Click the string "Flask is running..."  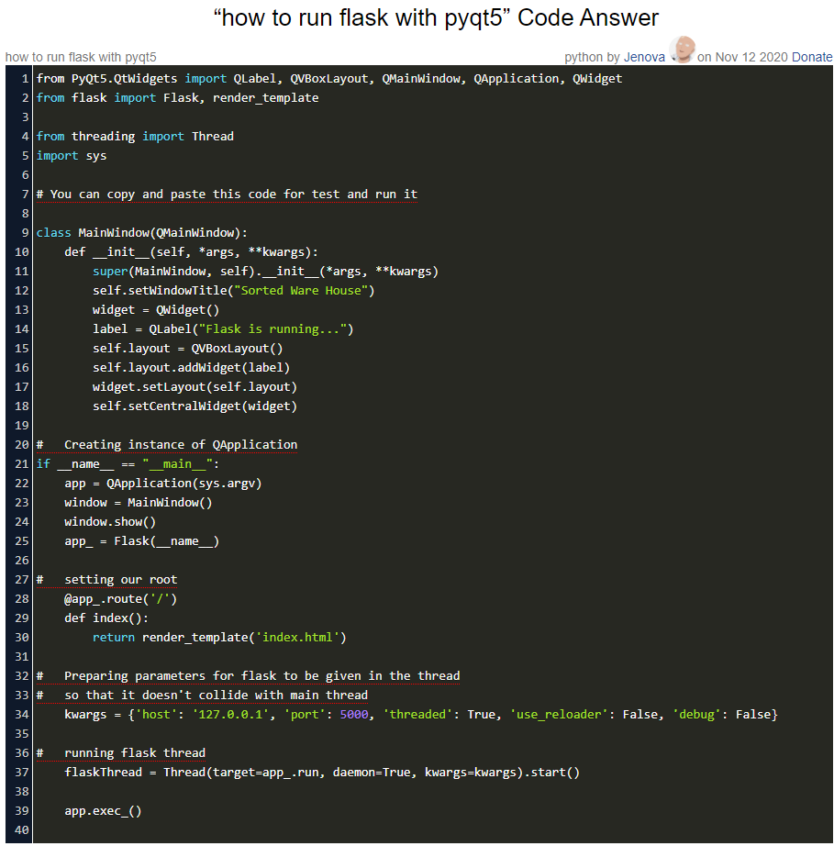click(272, 329)
